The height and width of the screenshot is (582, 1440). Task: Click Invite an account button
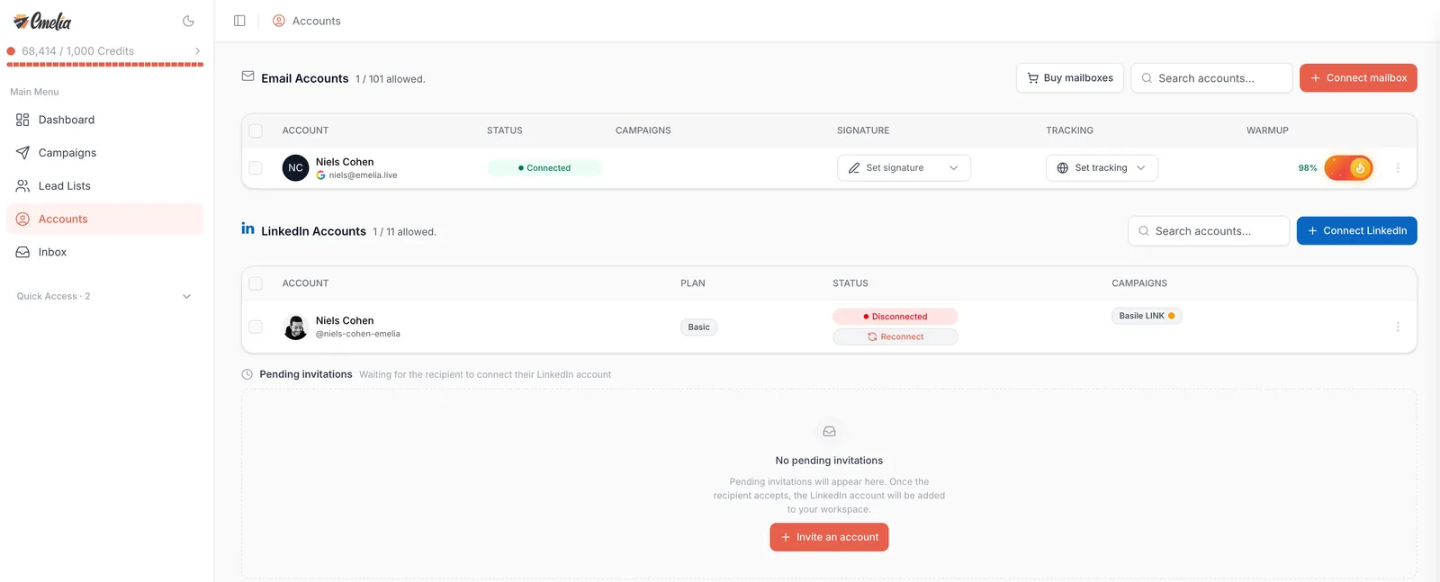(x=829, y=537)
